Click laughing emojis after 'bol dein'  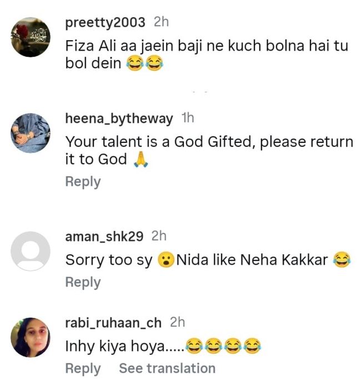(x=145, y=64)
